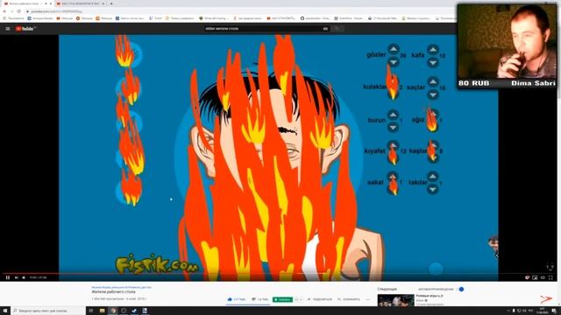This screenshot has height=315, width=561.
Task: Reload the browser page
Action: (18, 11)
